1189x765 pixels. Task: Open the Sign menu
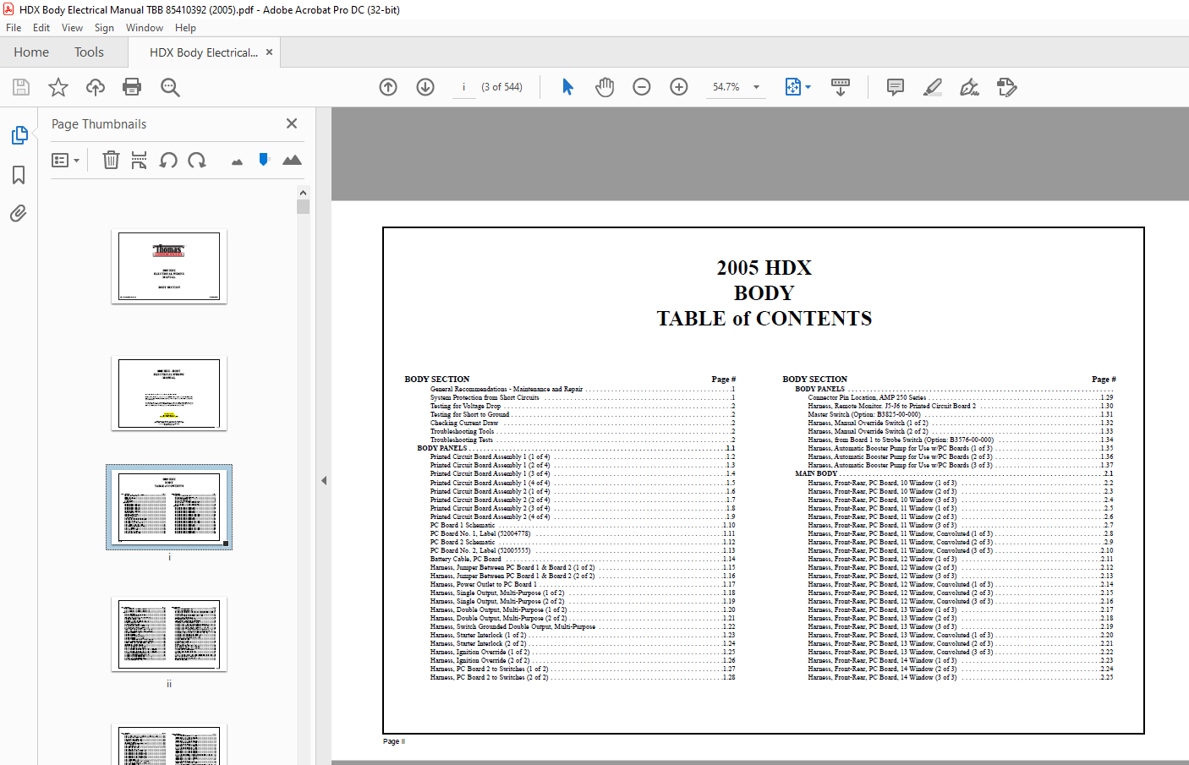(x=104, y=28)
